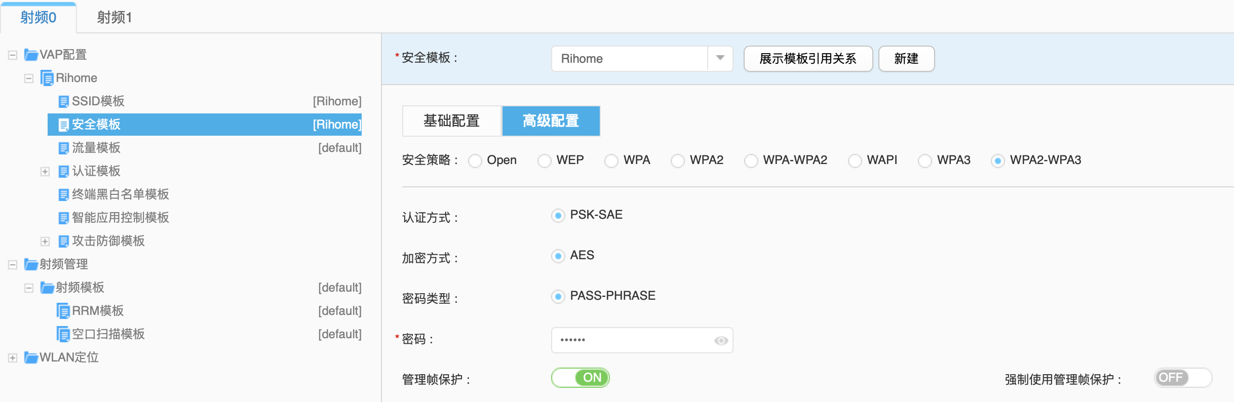This screenshot has width=1234, height=402.
Task: Click the VAP配置 folder icon
Action: 31,55
